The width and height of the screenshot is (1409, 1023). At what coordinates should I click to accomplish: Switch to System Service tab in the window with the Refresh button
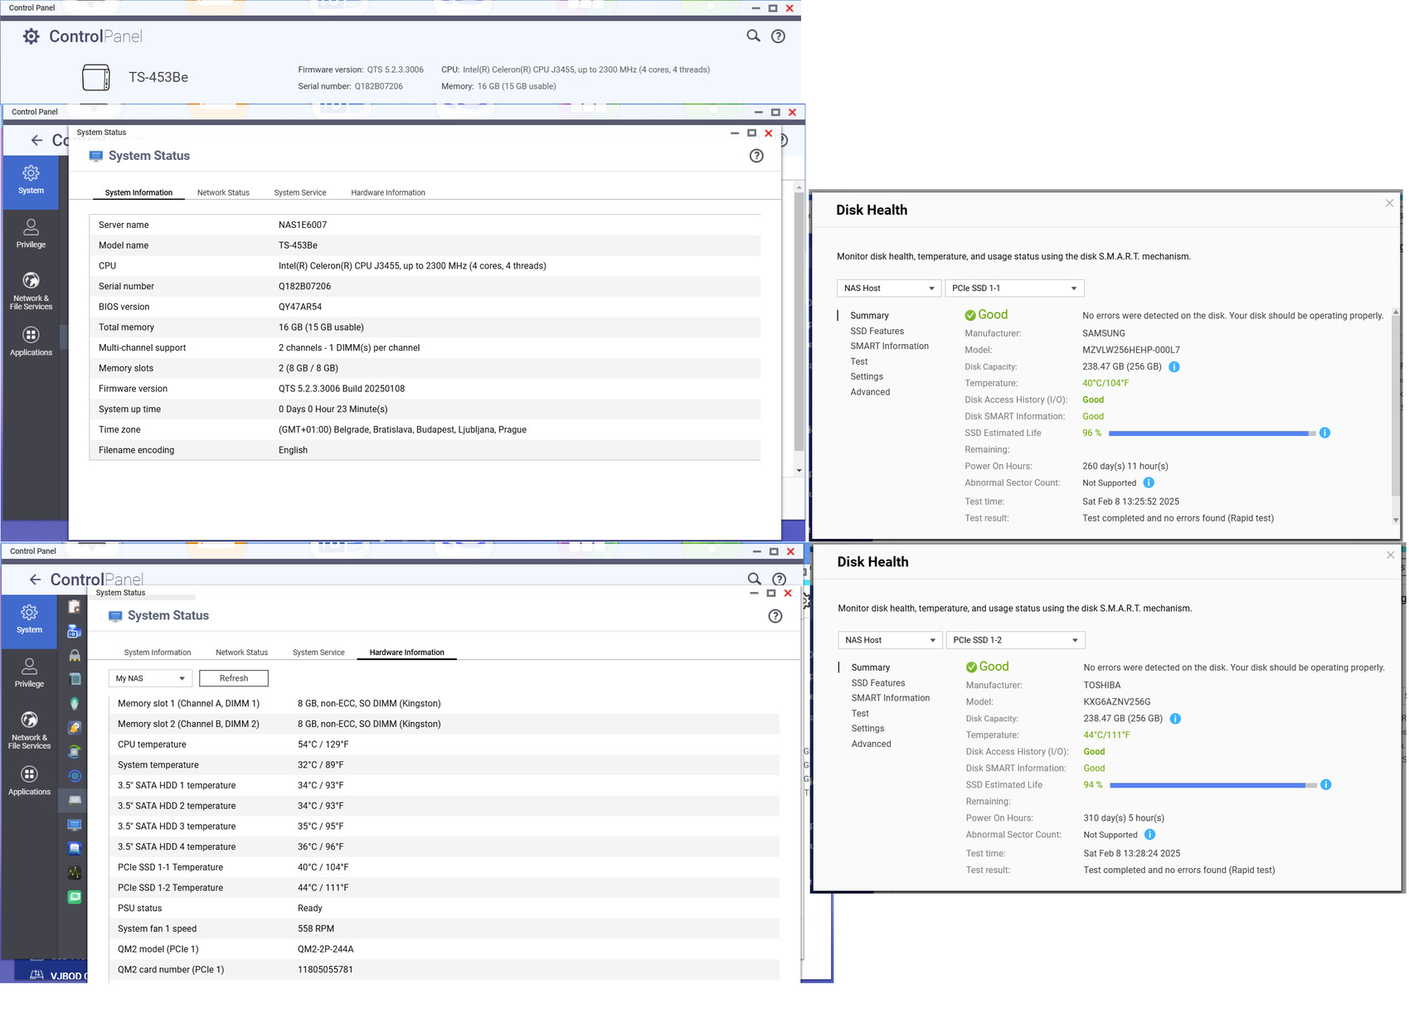(x=318, y=652)
